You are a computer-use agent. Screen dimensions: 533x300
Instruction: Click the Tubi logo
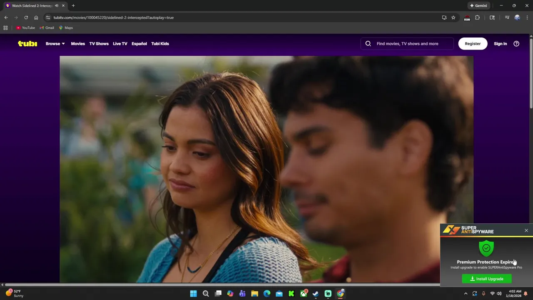27,44
